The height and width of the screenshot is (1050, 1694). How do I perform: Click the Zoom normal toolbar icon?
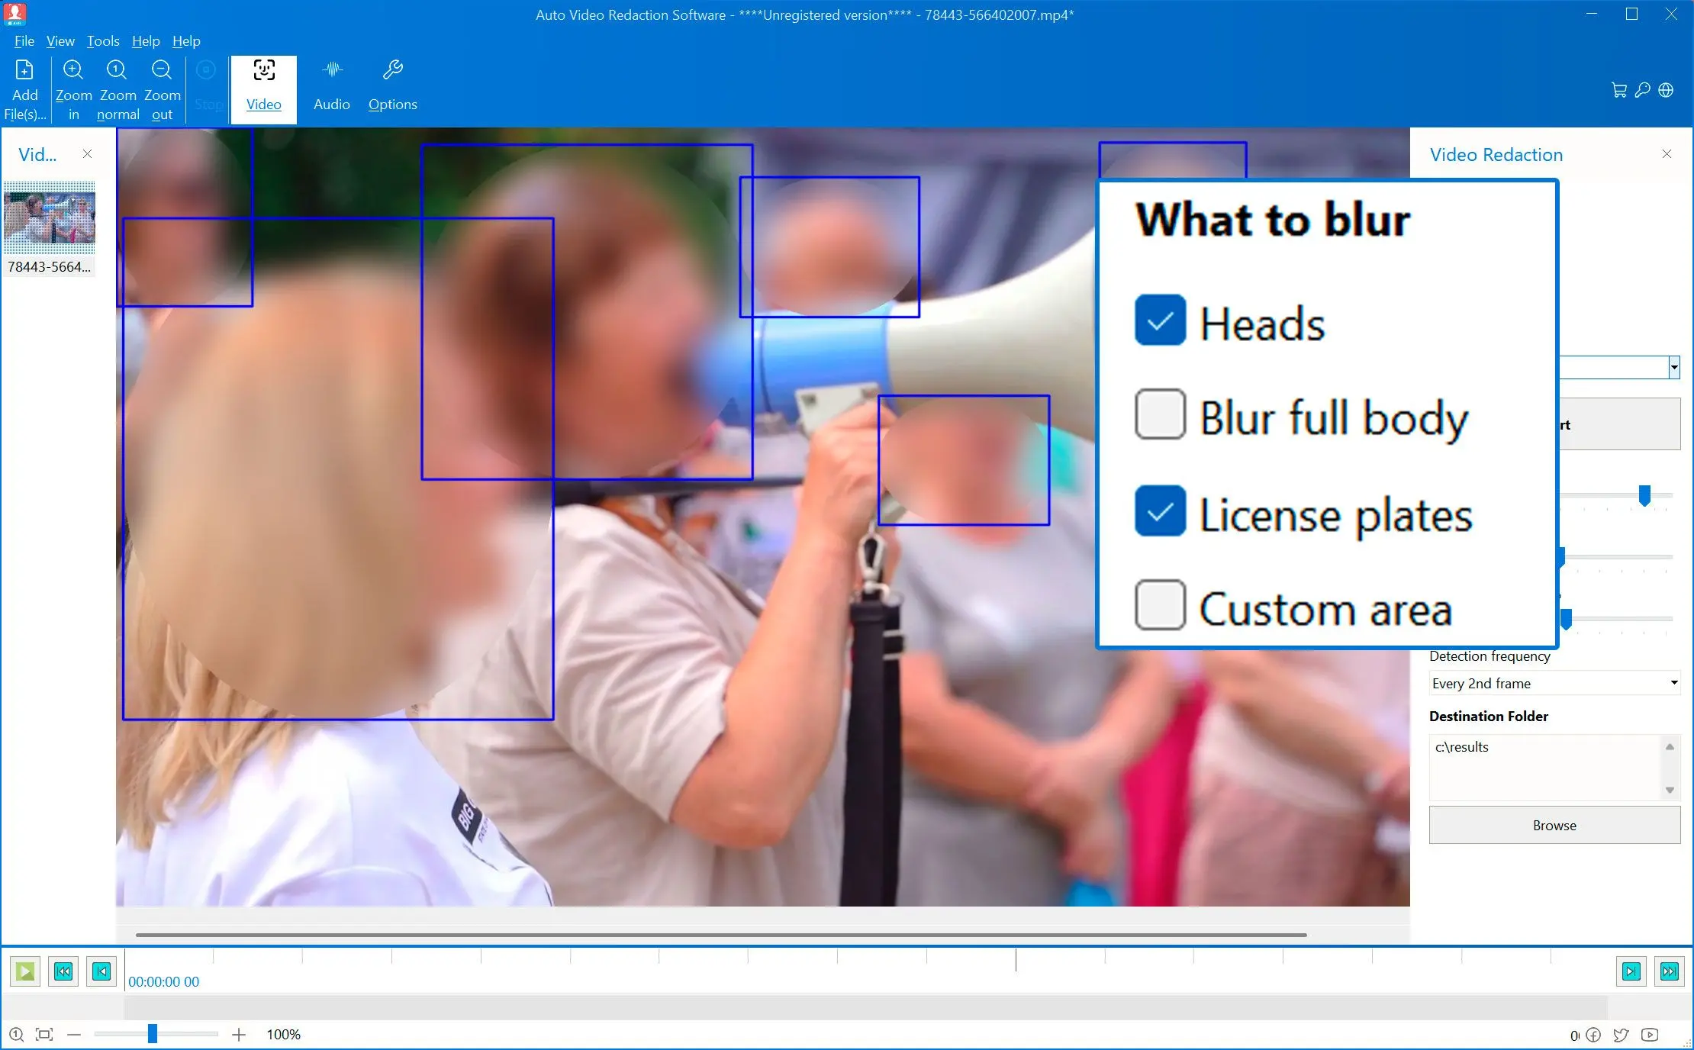[x=117, y=71]
